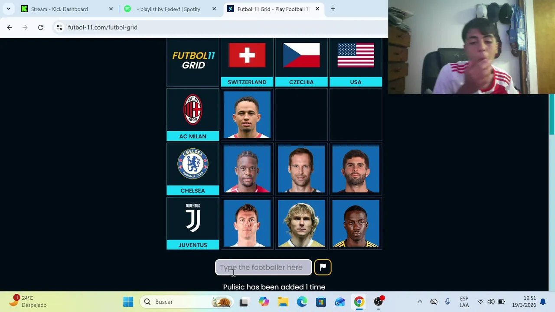555x312 pixels.
Task: Open Wi-Fi network settings tray icon
Action: pos(480,302)
